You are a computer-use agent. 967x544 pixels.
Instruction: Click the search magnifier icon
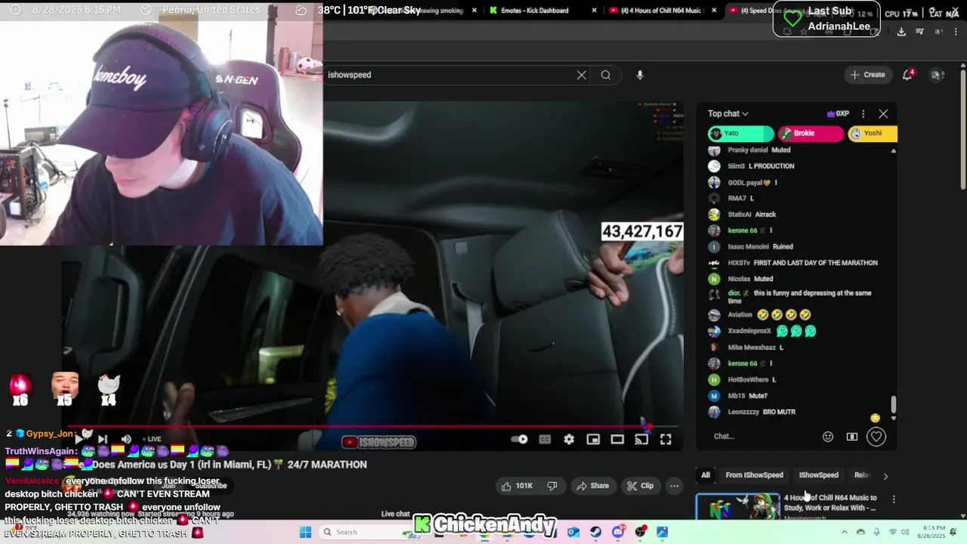606,75
